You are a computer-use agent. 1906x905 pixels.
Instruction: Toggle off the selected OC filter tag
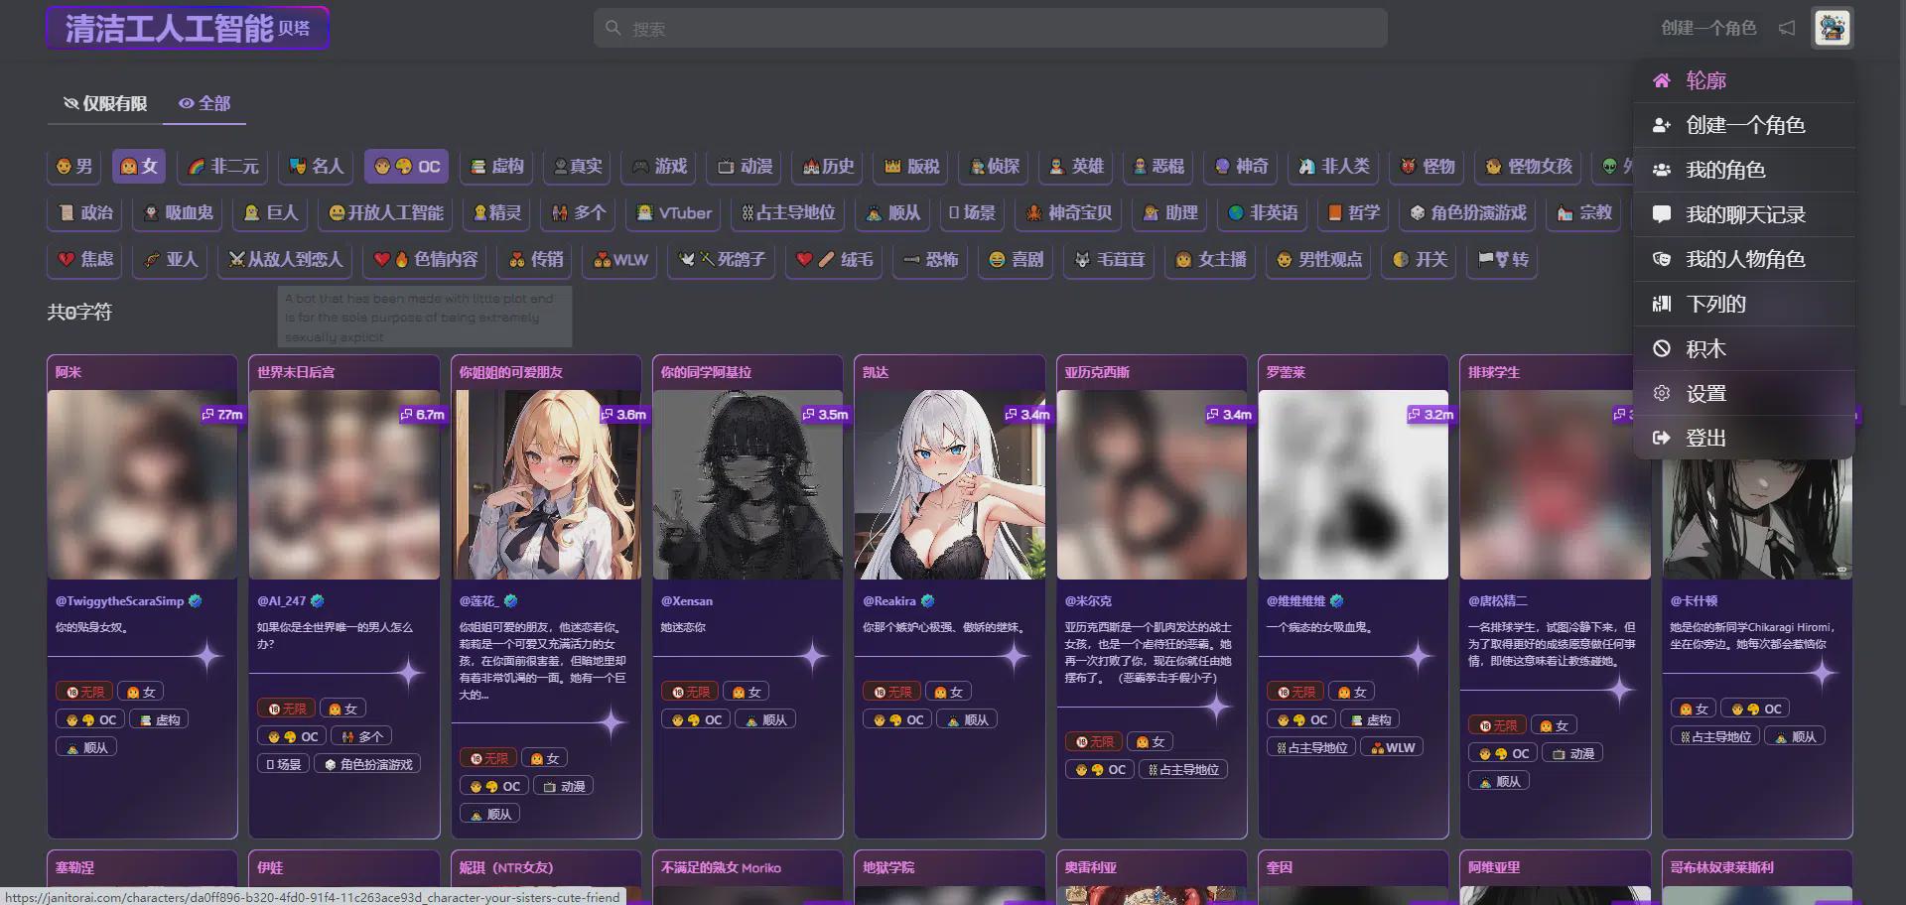(x=406, y=166)
